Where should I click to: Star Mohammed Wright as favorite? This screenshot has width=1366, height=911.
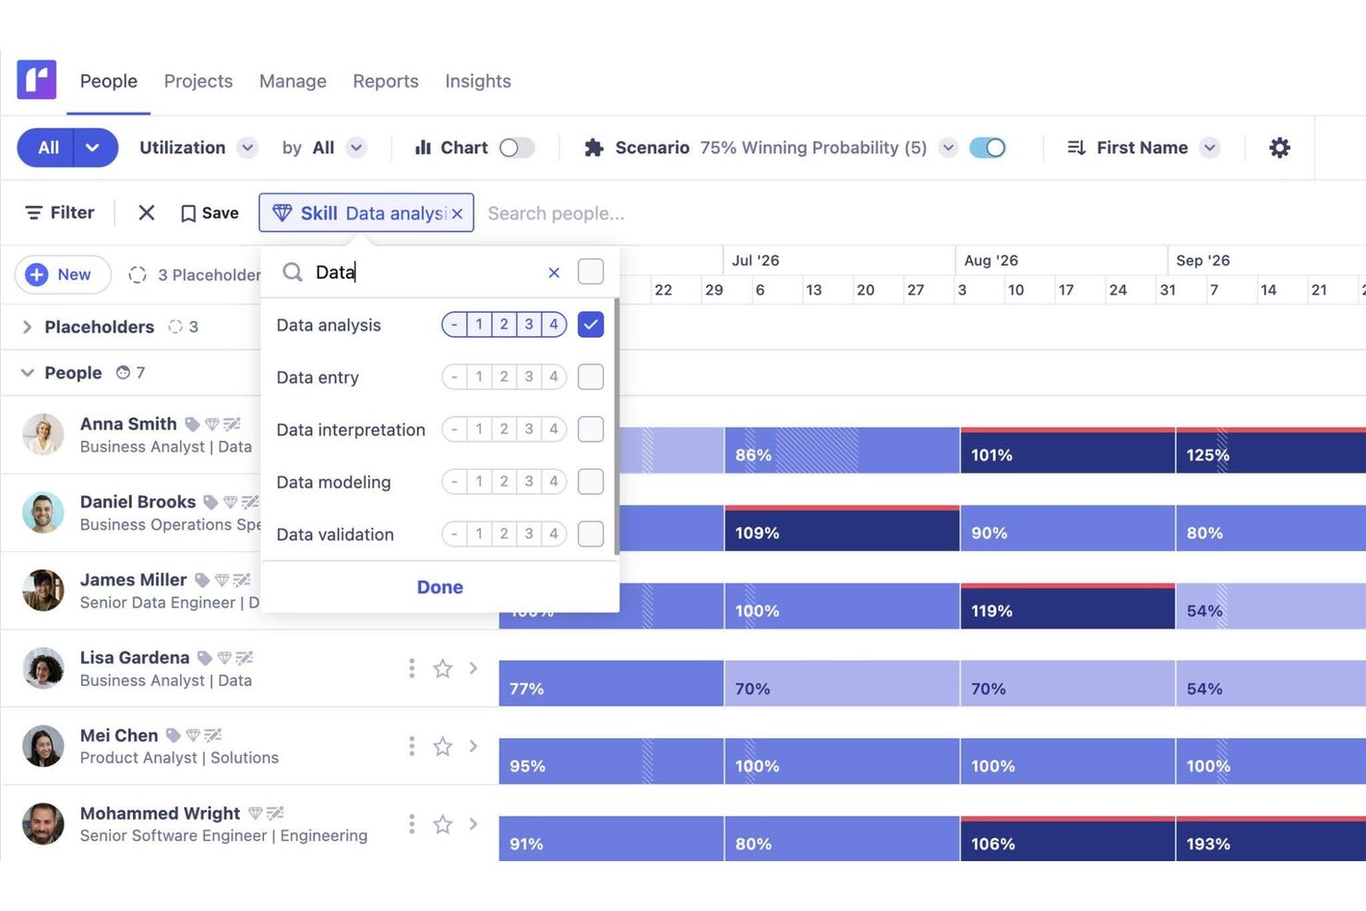pos(443,823)
